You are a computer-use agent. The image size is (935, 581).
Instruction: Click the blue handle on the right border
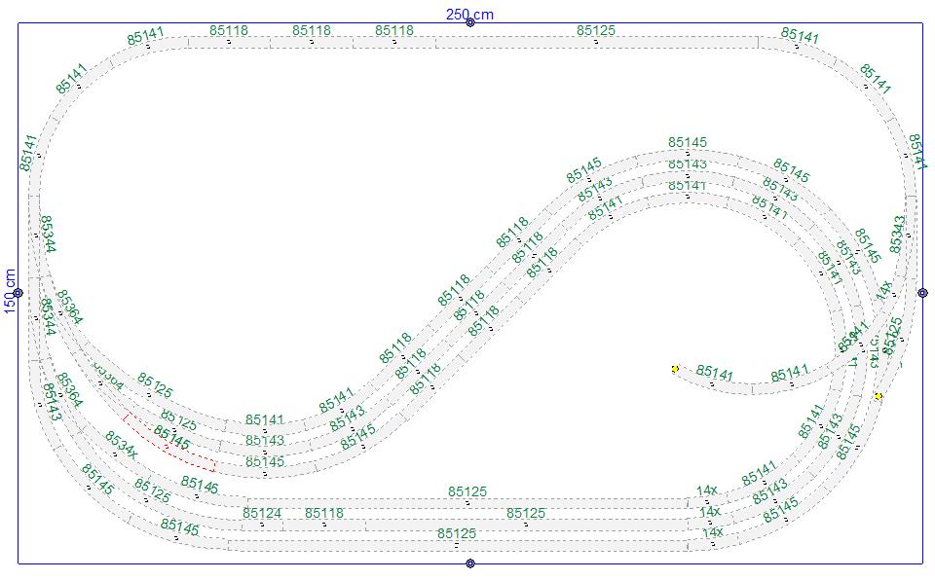click(x=922, y=293)
